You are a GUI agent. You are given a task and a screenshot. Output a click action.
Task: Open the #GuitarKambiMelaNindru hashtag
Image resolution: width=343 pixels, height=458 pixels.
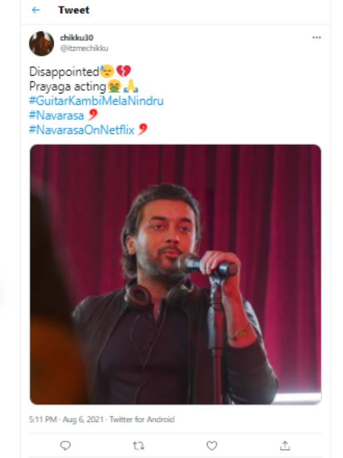point(96,101)
